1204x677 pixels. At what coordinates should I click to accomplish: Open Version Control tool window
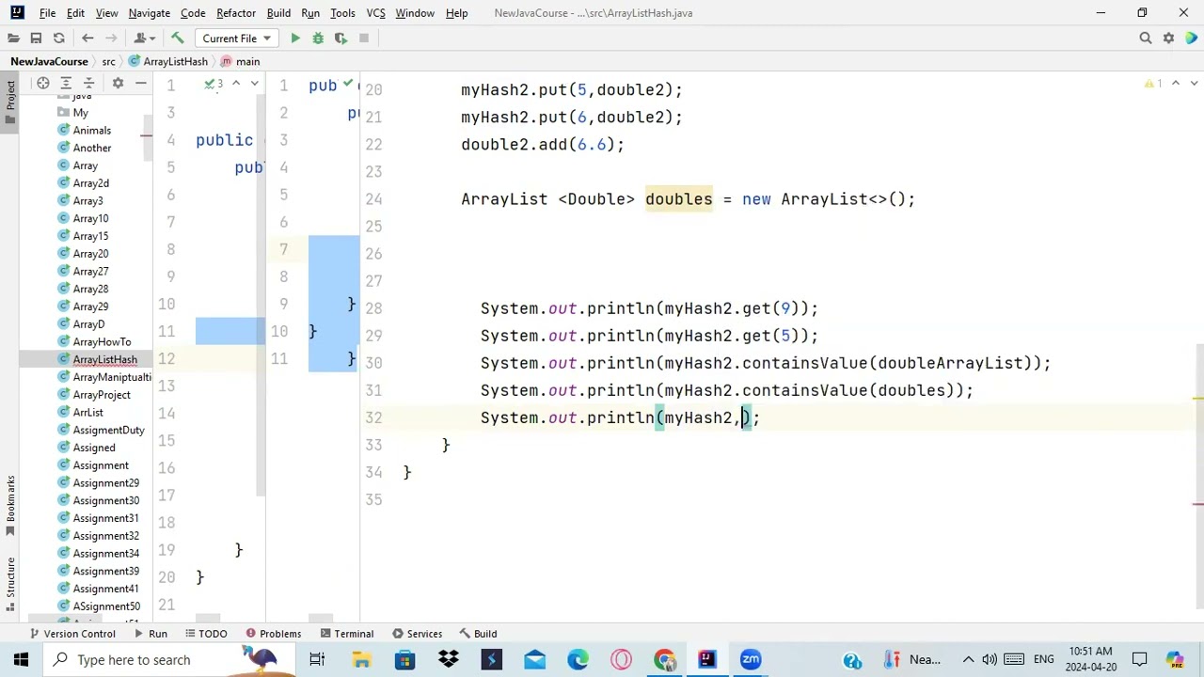72,634
